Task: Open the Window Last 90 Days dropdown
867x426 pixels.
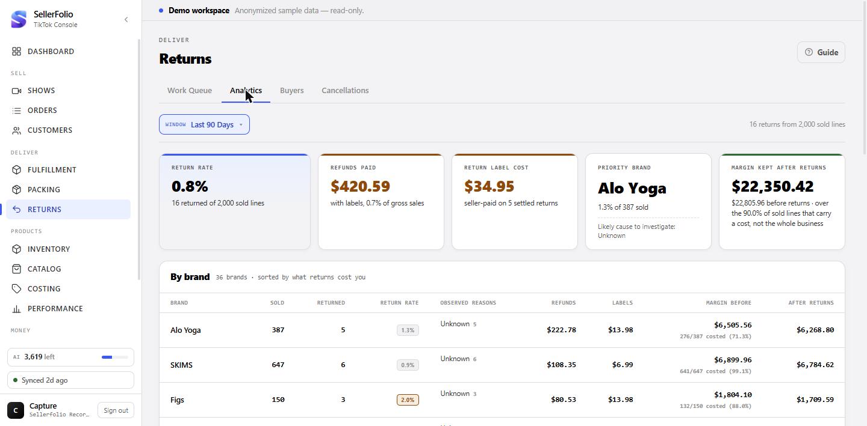Action: (204, 124)
